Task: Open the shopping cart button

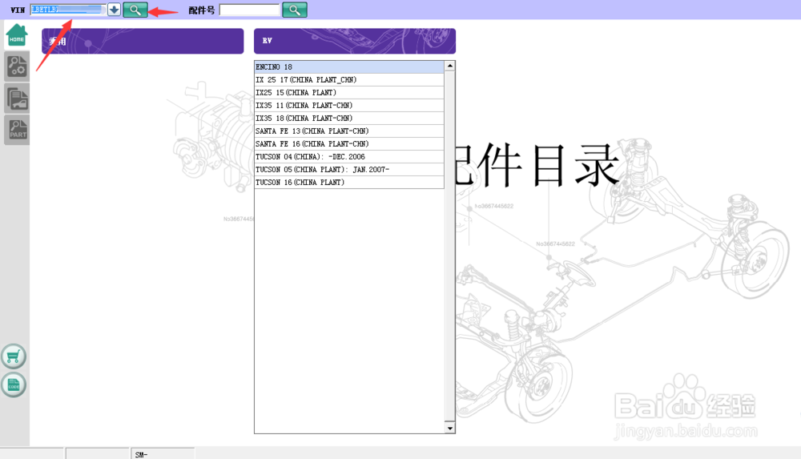Action: [14, 356]
